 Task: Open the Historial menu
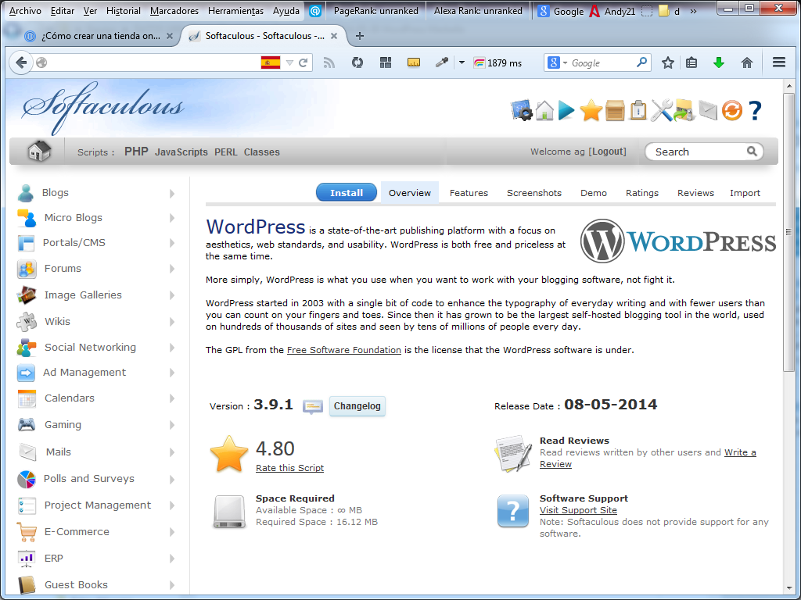(x=123, y=11)
